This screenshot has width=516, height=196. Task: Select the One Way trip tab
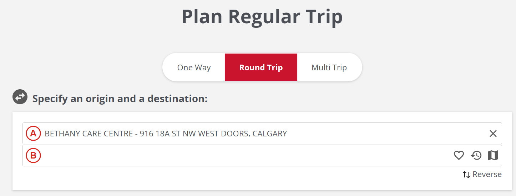[x=194, y=67]
